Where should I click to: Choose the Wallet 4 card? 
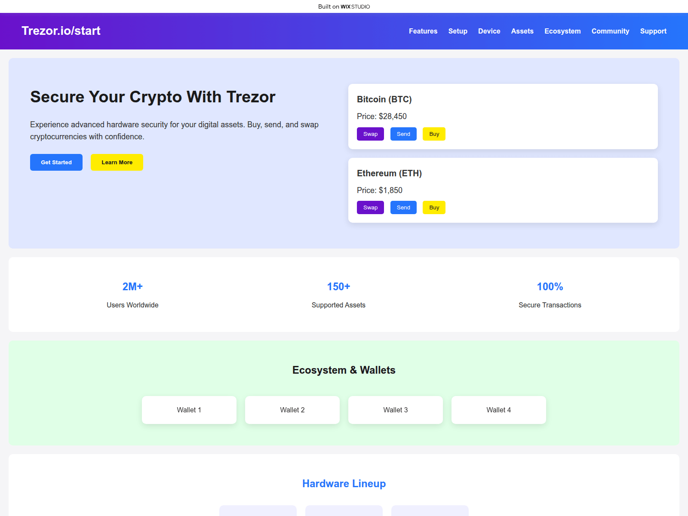coord(499,410)
